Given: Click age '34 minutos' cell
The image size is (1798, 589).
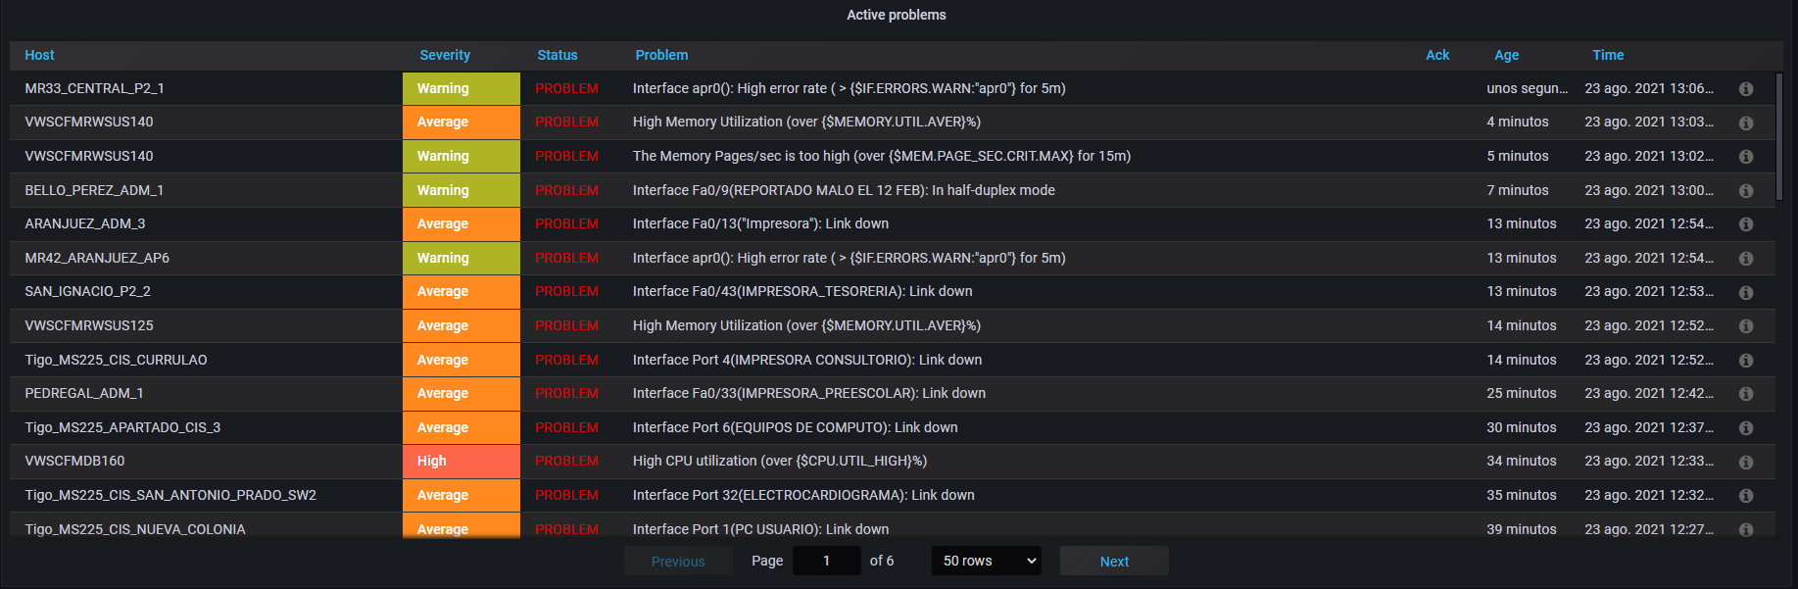Looking at the screenshot, I should point(1522,461).
